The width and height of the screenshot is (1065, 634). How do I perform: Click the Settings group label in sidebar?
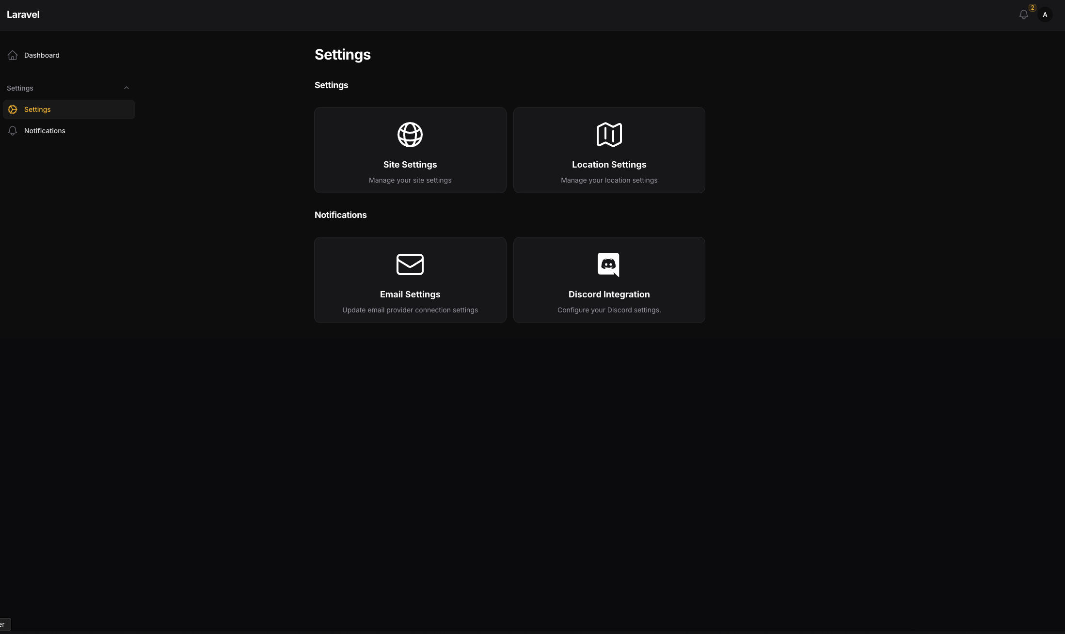[x=20, y=88]
